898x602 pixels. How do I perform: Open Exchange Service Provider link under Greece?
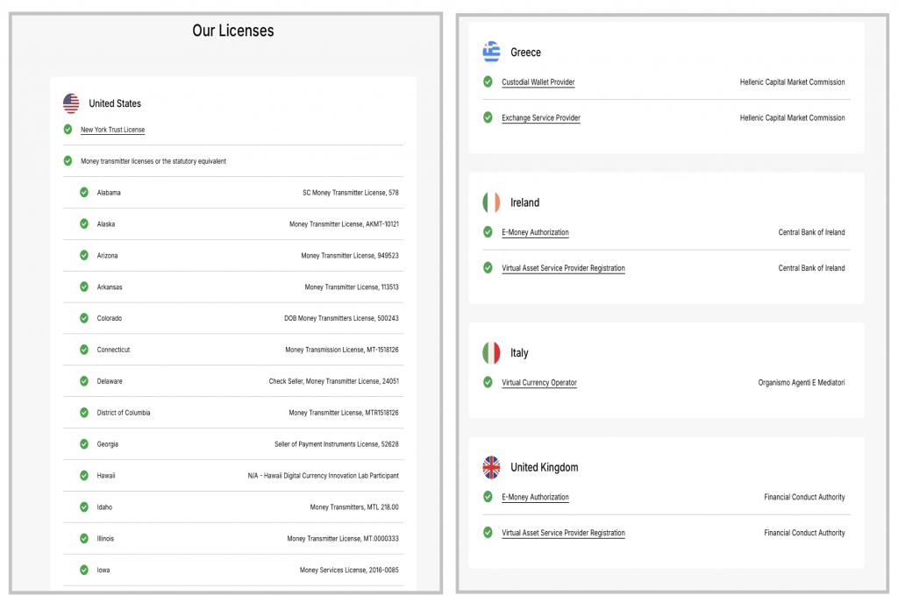coord(541,118)
